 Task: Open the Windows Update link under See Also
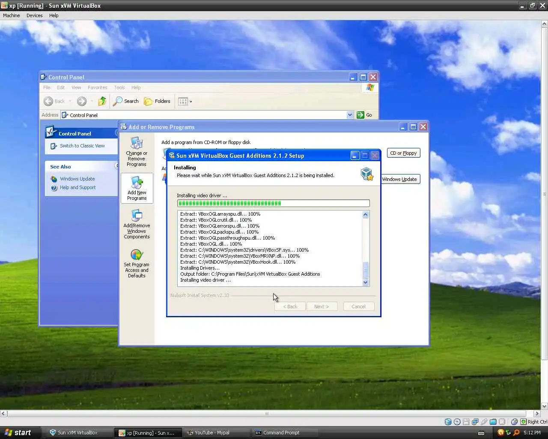[77, 179]
